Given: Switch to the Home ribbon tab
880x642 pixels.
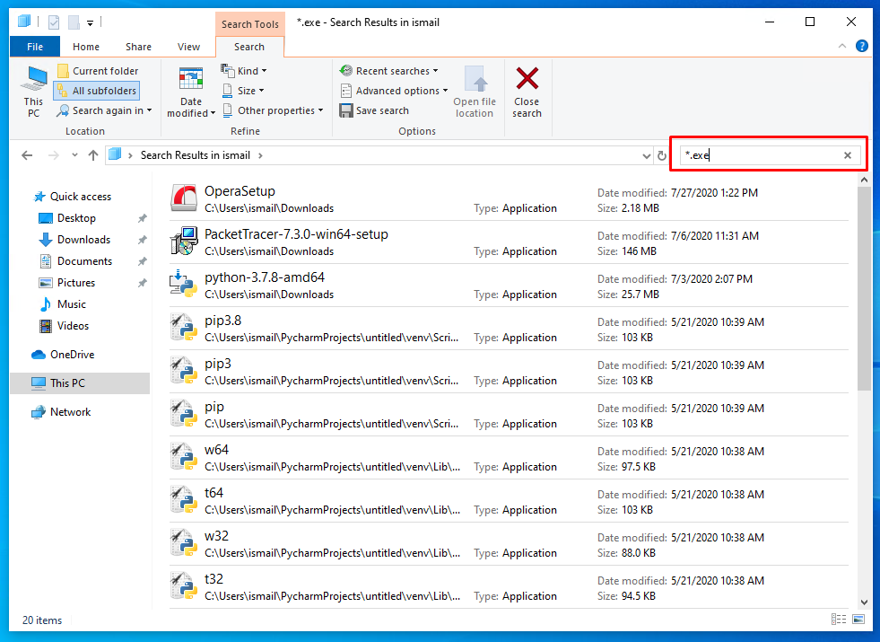Looking at the screenshot, I should coord(86,47).
